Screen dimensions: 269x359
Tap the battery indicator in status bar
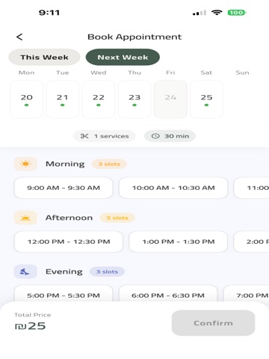(237, 13)
